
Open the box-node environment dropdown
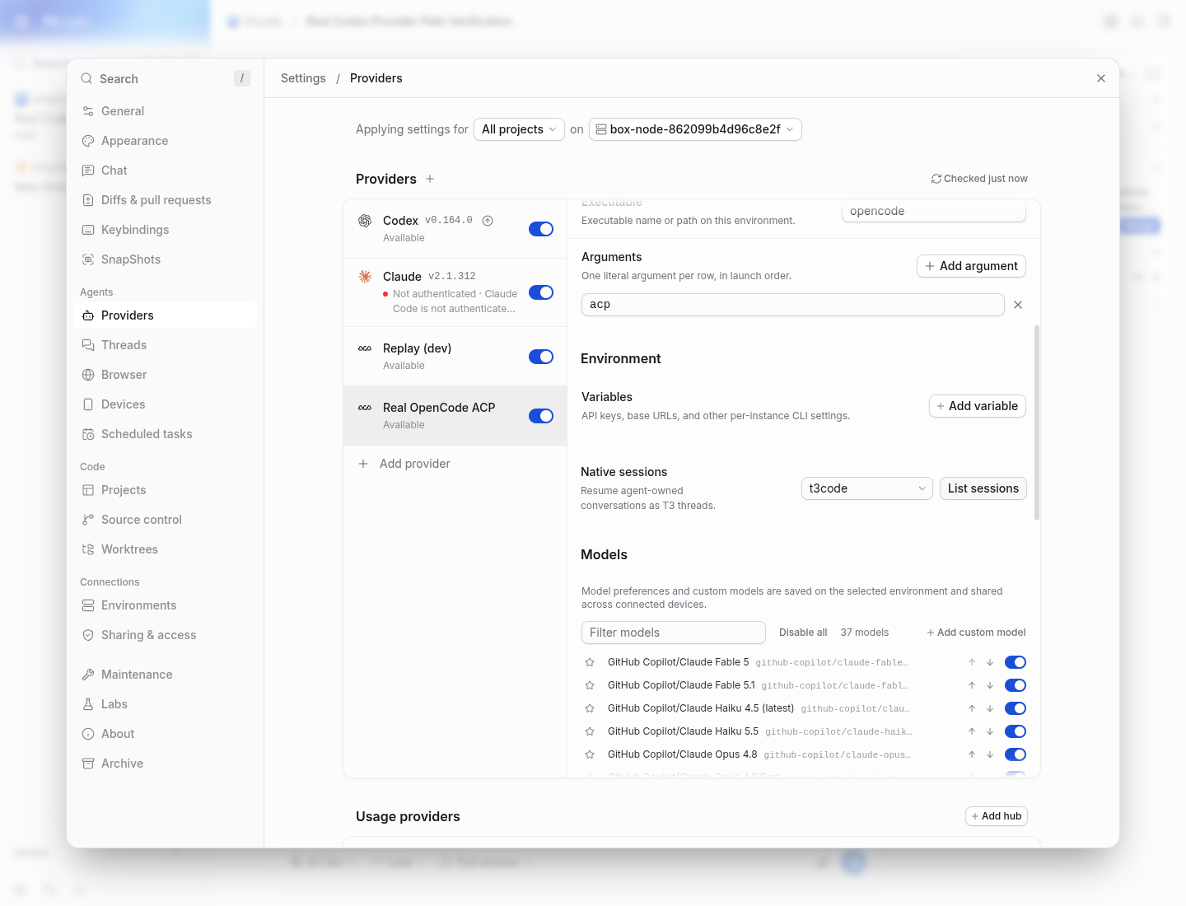tap(695, 129)
